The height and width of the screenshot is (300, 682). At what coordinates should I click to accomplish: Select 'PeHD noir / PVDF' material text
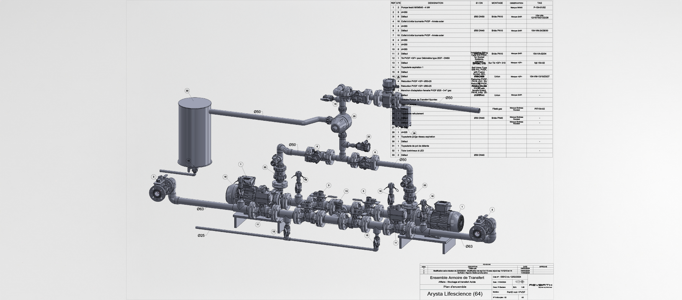pyautogui.click(x=516, y=292)
